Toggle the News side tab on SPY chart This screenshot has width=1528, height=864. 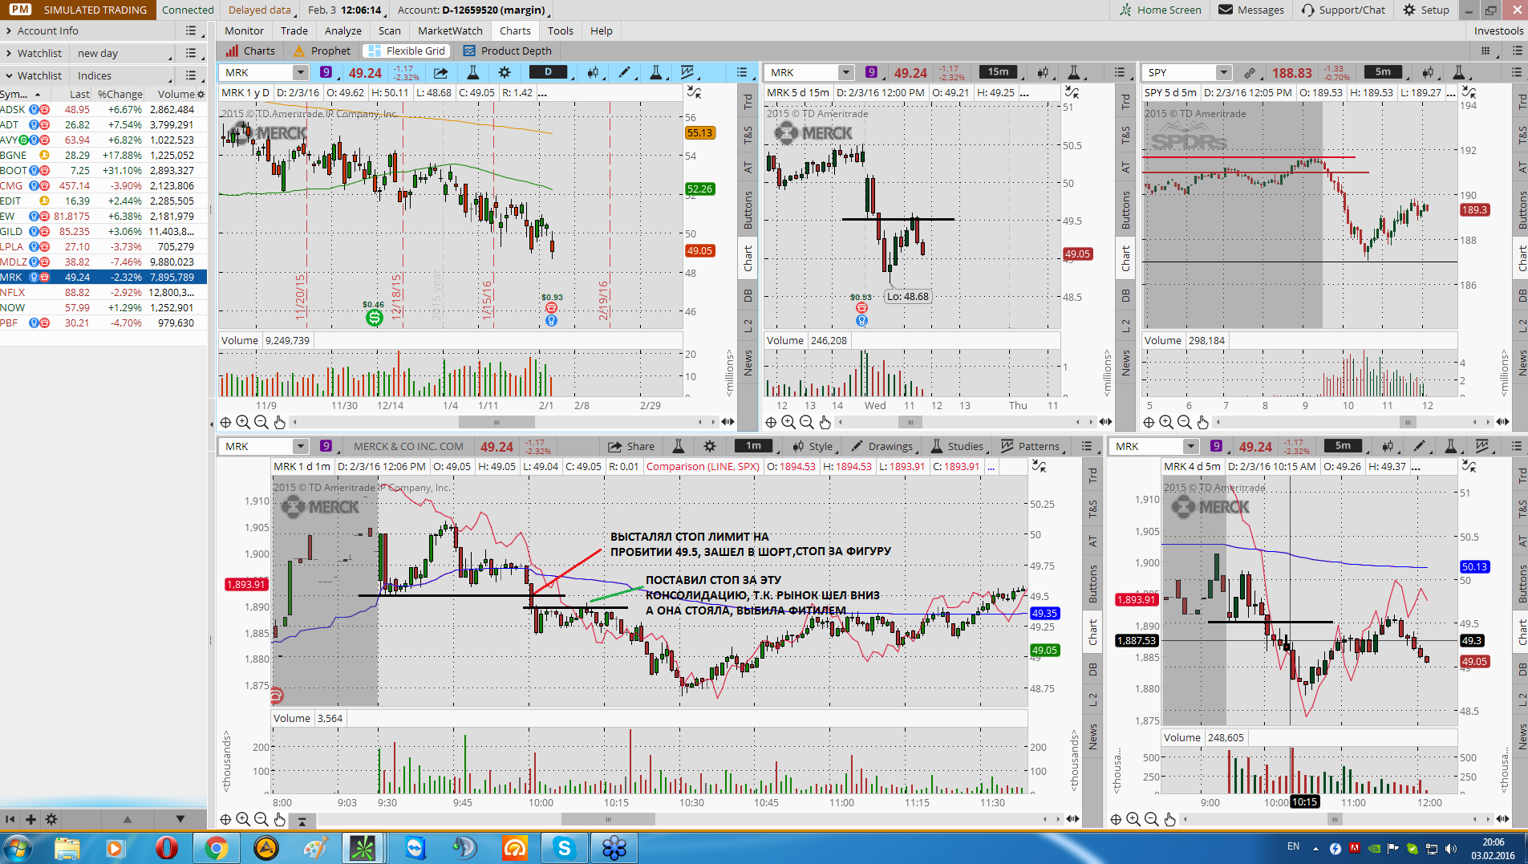(1522, 363)
